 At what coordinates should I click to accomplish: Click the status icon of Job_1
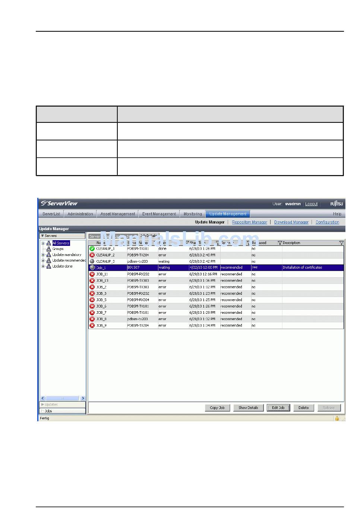(92, 268)
